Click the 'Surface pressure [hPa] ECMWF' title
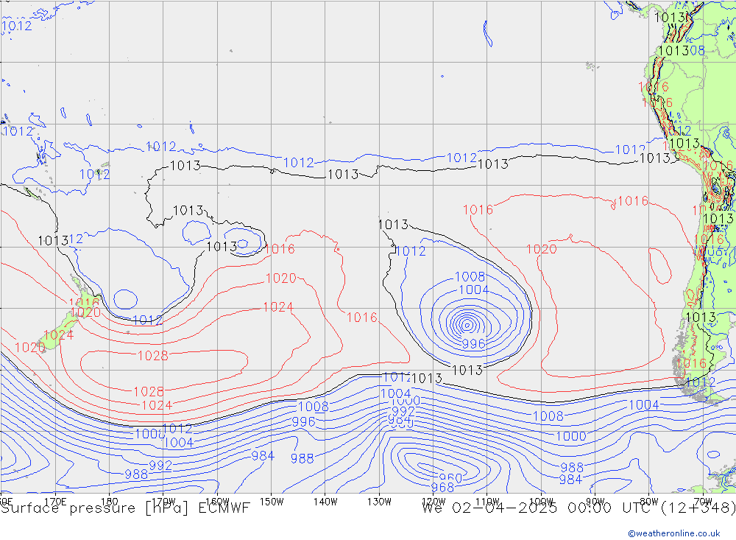 pyautogui.click(x=125, y=508)
